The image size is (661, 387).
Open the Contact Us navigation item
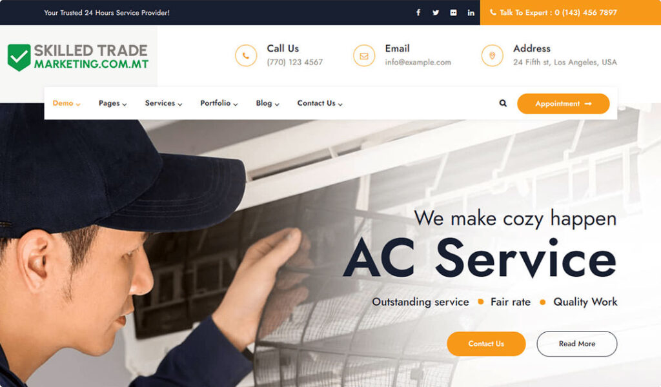point(320,103)
